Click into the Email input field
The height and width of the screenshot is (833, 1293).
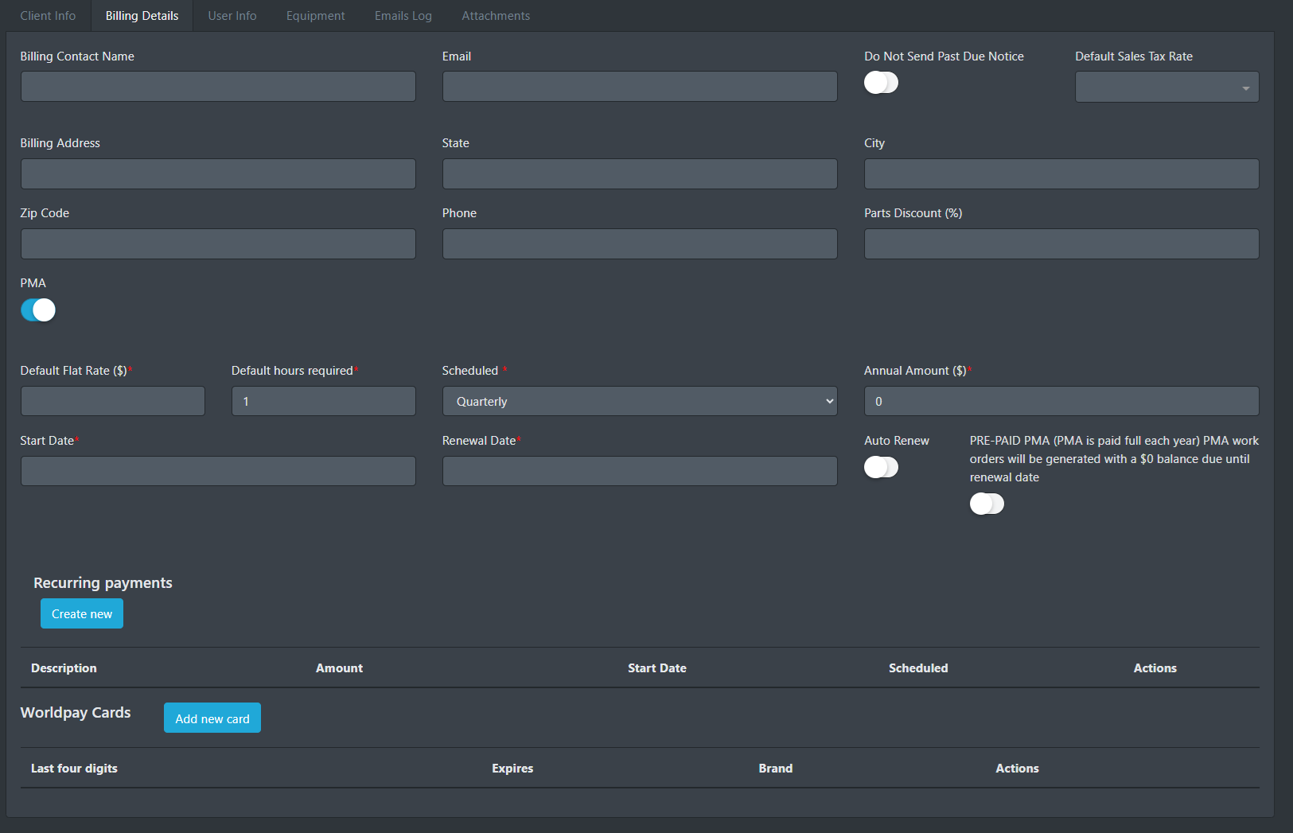640,87
